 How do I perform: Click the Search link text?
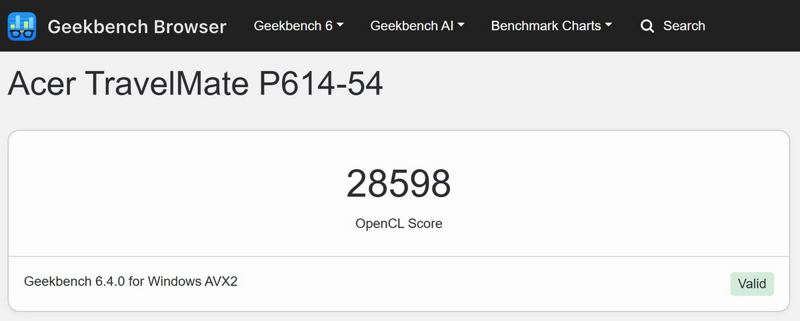tap(684, 26)
